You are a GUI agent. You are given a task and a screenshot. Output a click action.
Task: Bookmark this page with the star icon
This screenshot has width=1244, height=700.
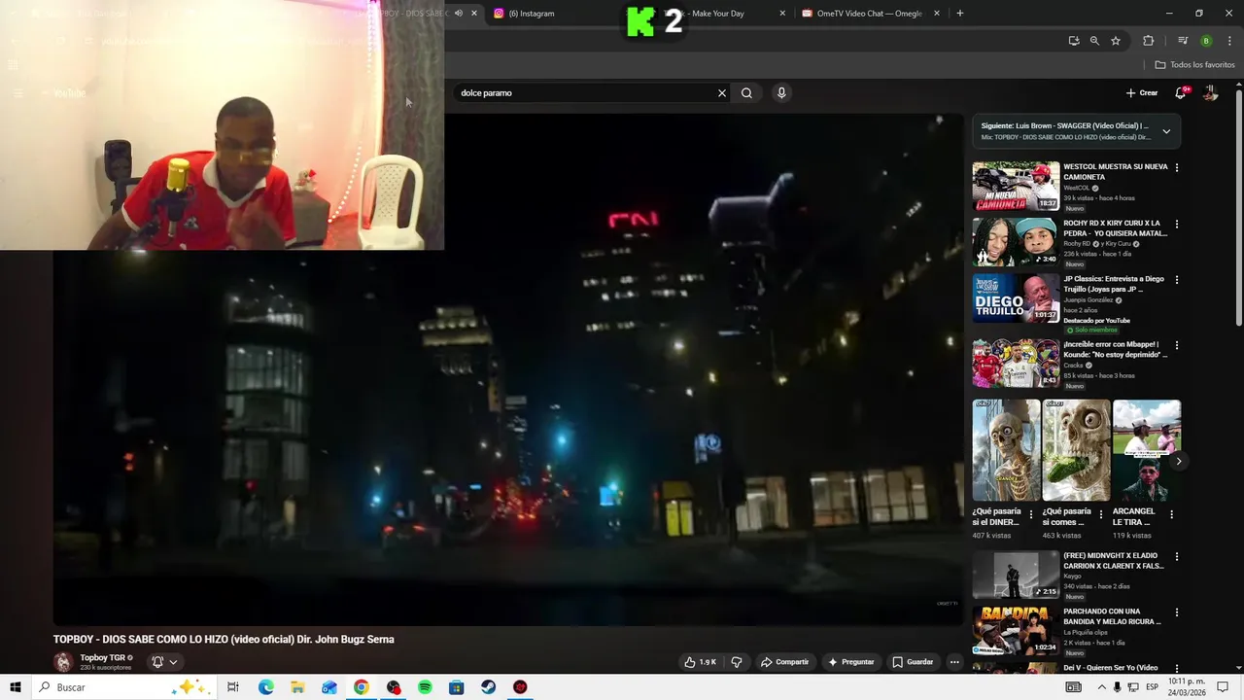(x=1116, y=41)
